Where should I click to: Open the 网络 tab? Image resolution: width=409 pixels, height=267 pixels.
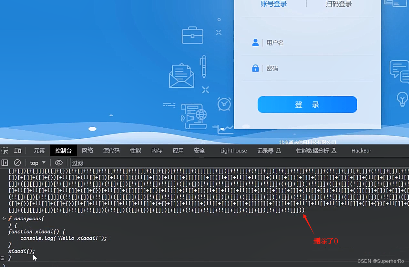[x=87, y=151]
